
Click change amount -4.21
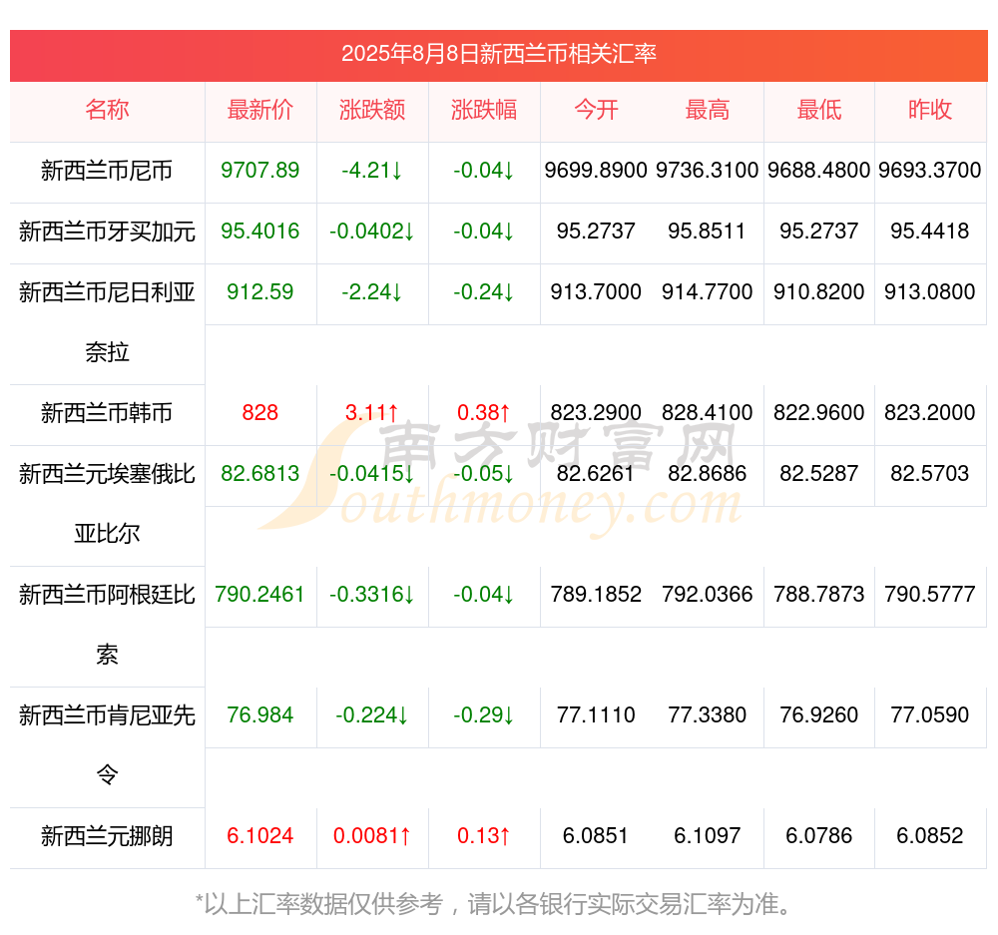pos(371,170)
